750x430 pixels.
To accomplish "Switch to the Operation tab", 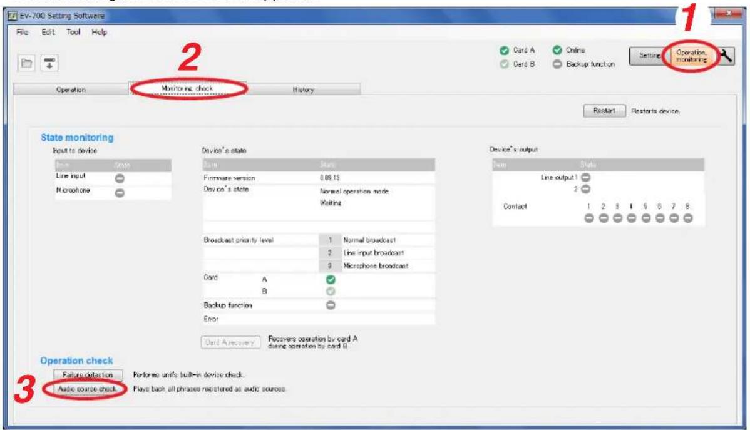I will point(71,90).
